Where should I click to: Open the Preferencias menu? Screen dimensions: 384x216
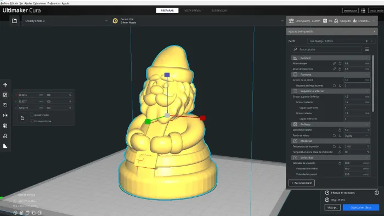pos(54,3)
